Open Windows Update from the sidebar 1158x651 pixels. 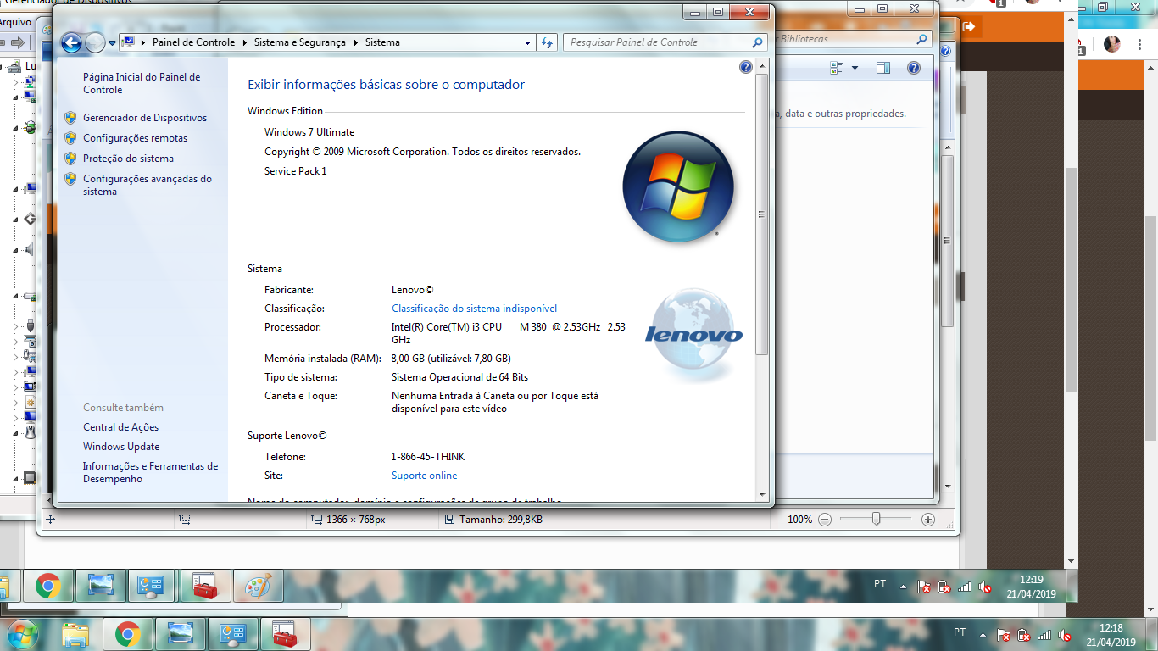[121, 447]
